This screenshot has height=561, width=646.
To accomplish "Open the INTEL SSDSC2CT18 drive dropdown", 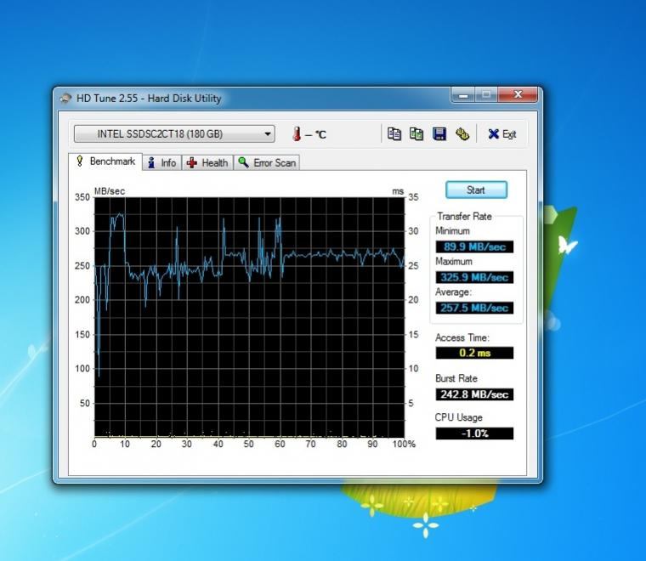I will [174, 133].
